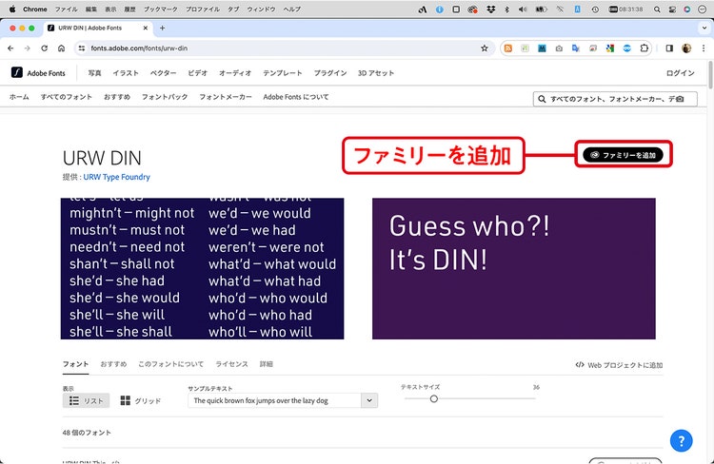Open the URW Type Foundry link
Viewport: 714px width, 464px height.
click(116, 177)
